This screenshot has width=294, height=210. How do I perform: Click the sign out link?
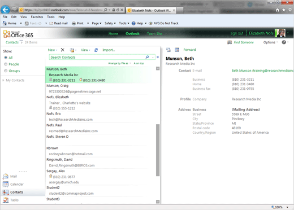pyautogui.click(x=237, y=33)
